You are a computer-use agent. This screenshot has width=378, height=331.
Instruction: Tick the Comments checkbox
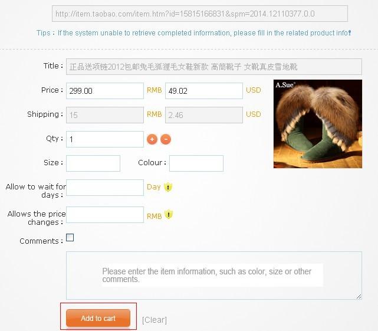tap(70, 237)
